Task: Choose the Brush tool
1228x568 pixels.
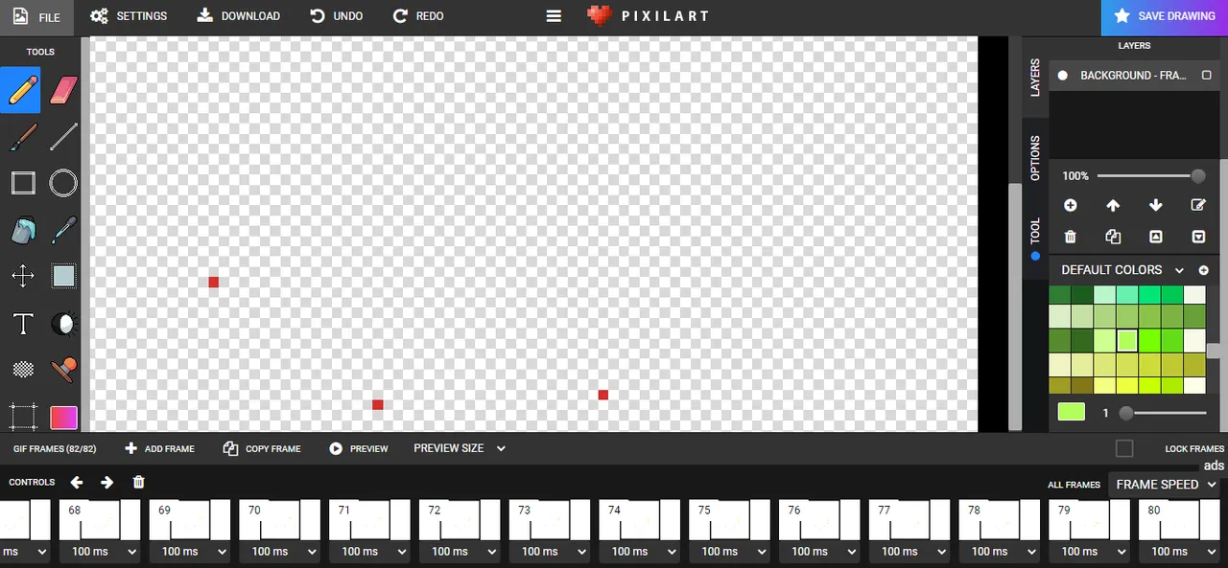Action: [x=22, y=137]
